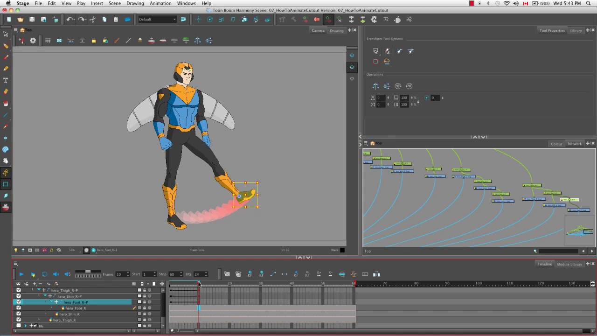This screenshot has width=597, height=336.
Task: Click the Open Scene folder icon
Action: click(x=20, y=20)
